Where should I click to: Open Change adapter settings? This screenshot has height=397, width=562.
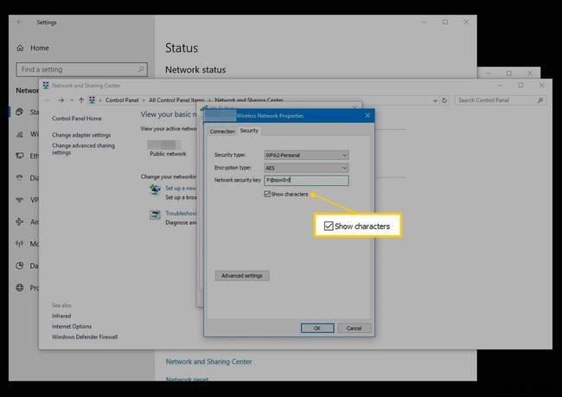coord(81,135)
